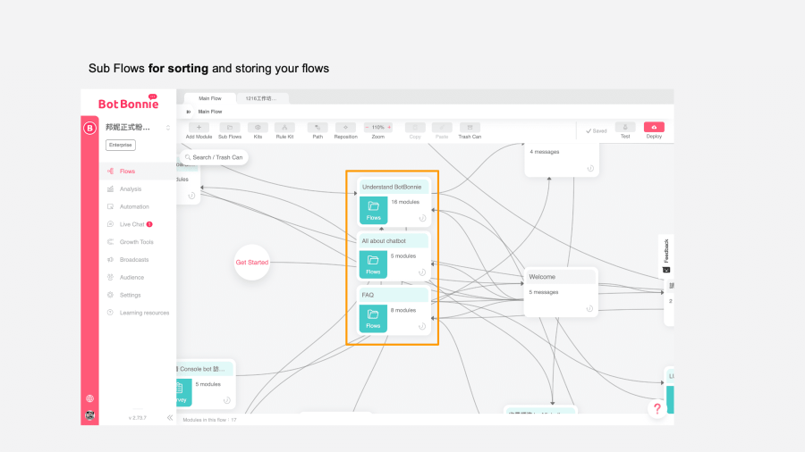The width and height of the screenshot is (805, 452).
Task: Open the FAQ Flows folder icon
Action: [x=373, y=318]
